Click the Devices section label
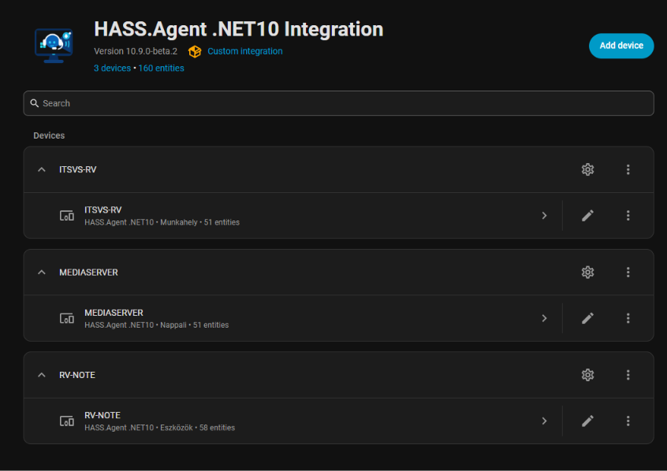This screenshot has width=667, height=471. [49, 135]
